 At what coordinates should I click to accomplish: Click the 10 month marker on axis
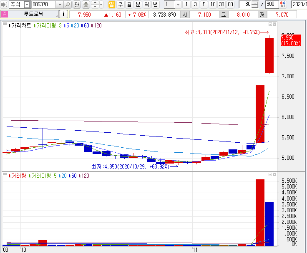23,250
